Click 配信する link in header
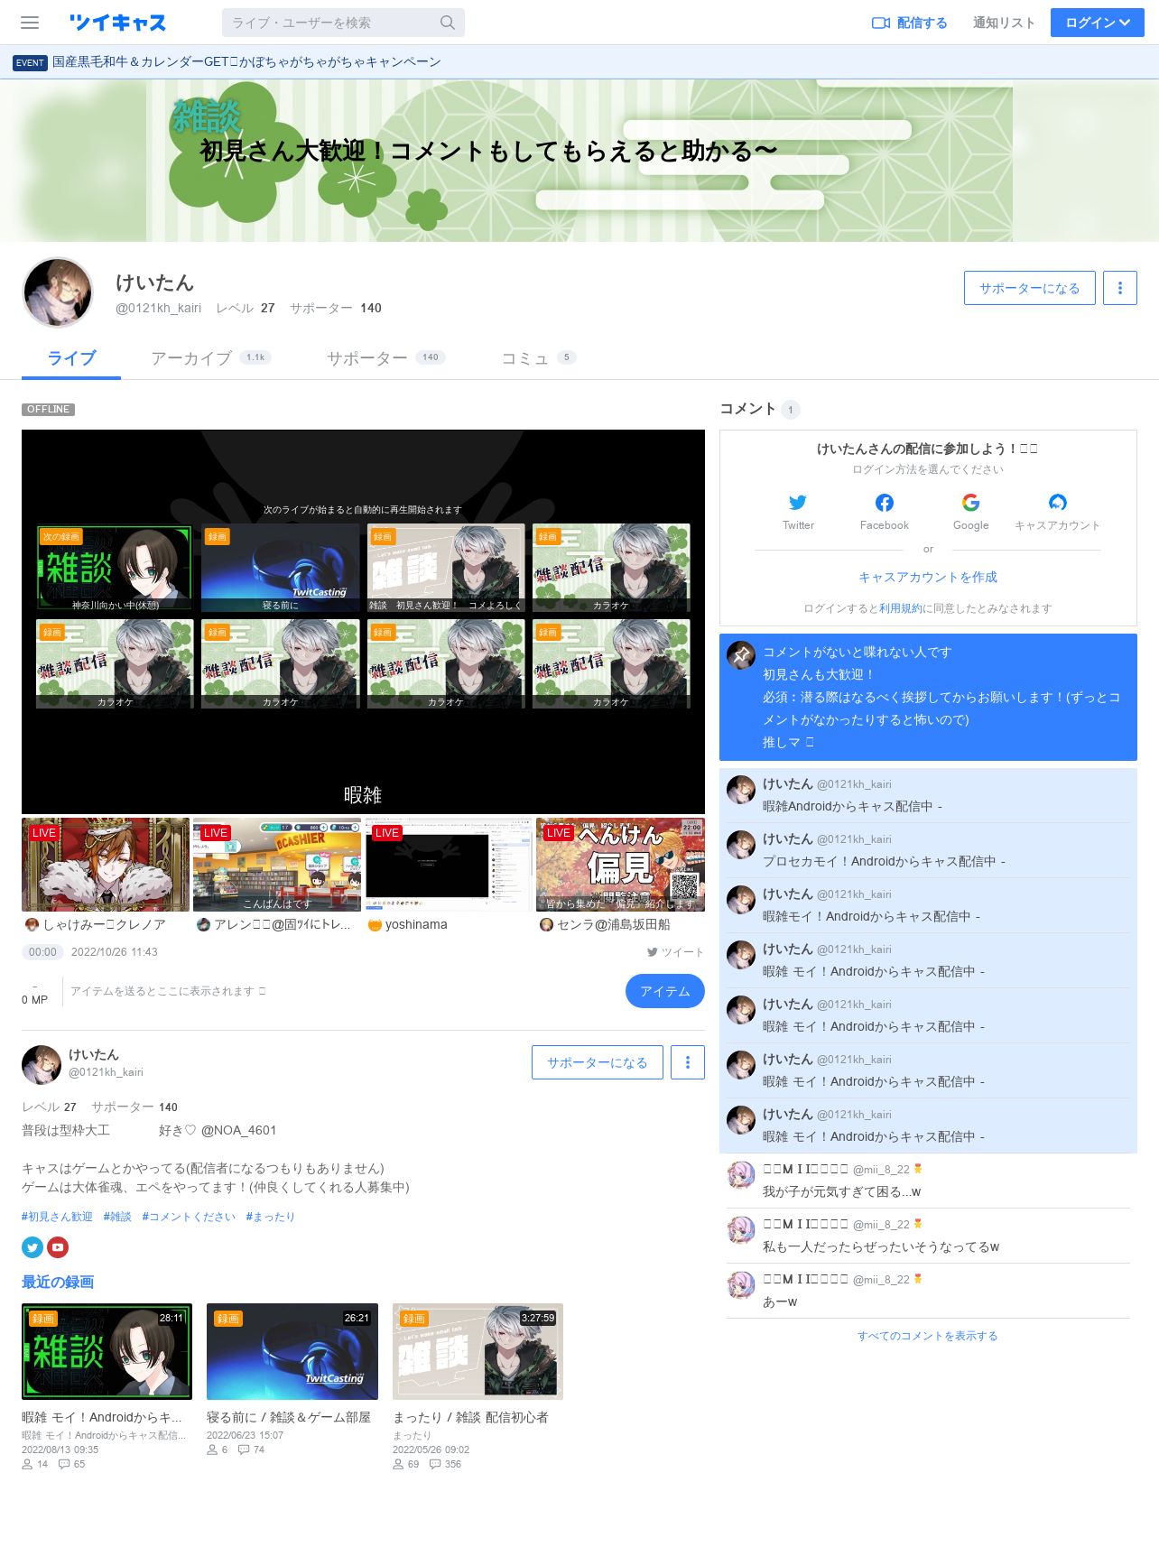This screenshot has width=1159, height=1547. 910,23
